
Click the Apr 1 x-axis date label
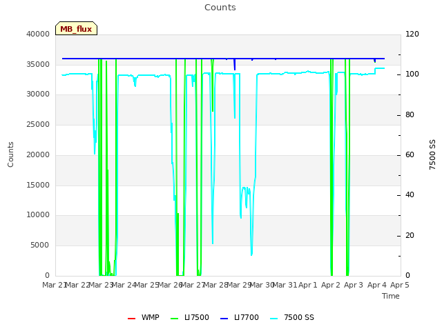308,285
